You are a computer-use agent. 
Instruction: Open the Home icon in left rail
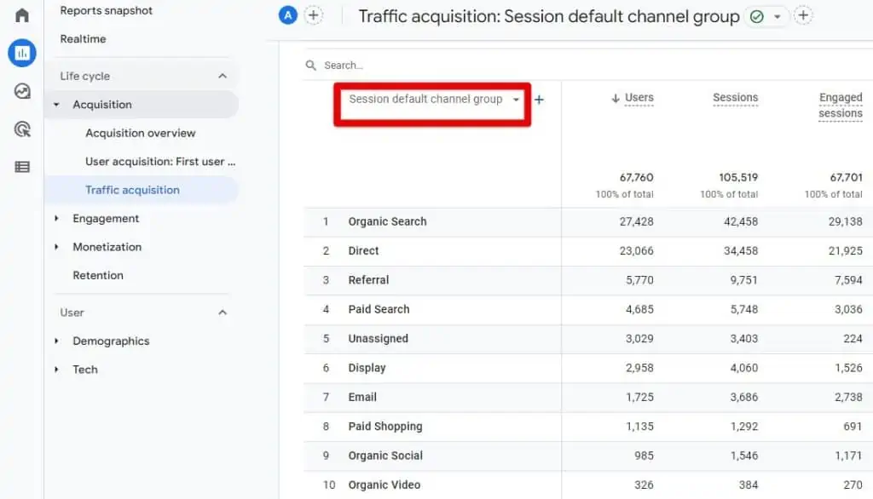pos(22,14)
